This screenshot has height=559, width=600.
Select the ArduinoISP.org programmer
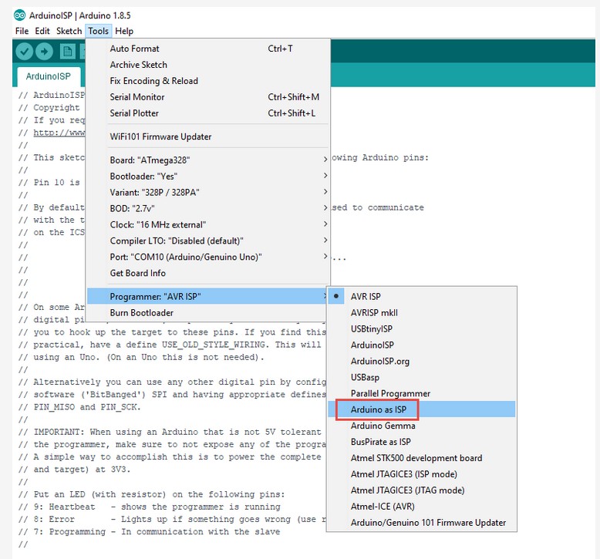[422, 361]
